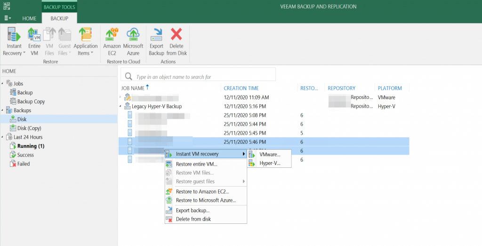
Task: Click the VMware platform cell
Action: pos(386,97)
